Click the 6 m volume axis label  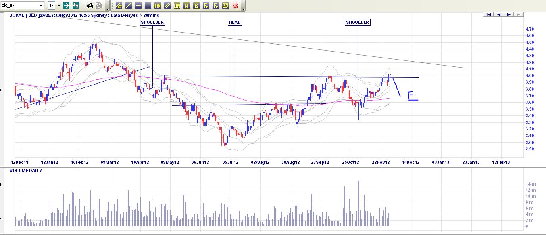click(x=529, y=208)
